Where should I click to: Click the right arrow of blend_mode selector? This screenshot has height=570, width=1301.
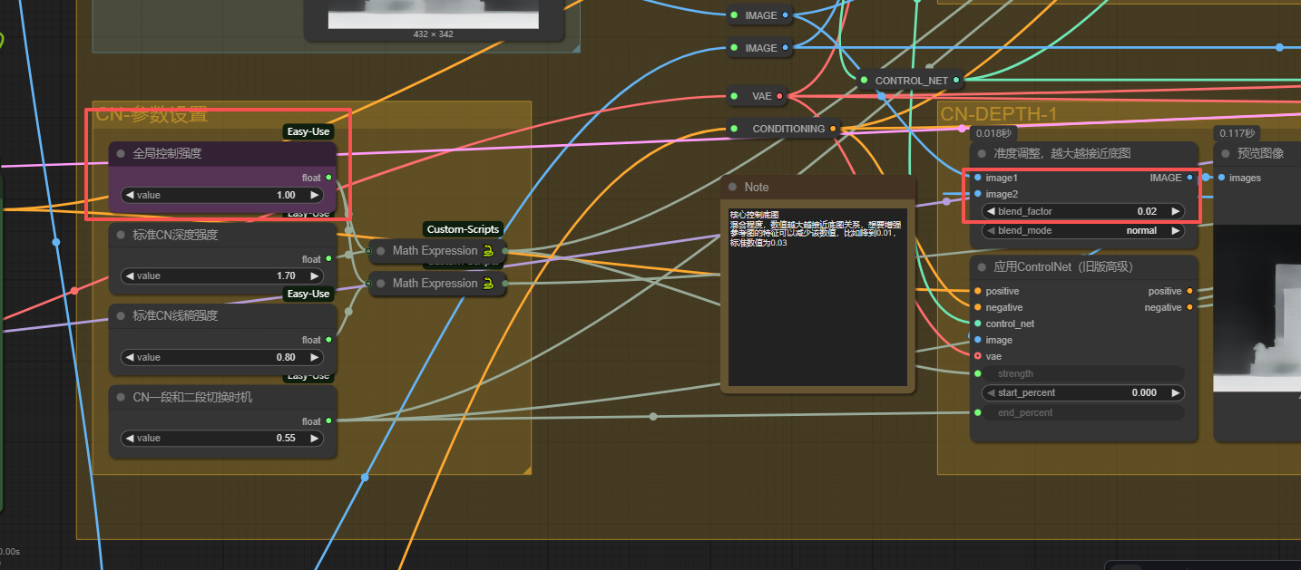(x=1175, y=231)
